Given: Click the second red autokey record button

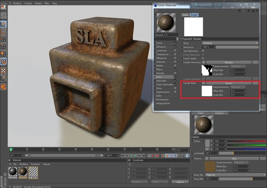Looking at the screenshot, I should (157, 155).
